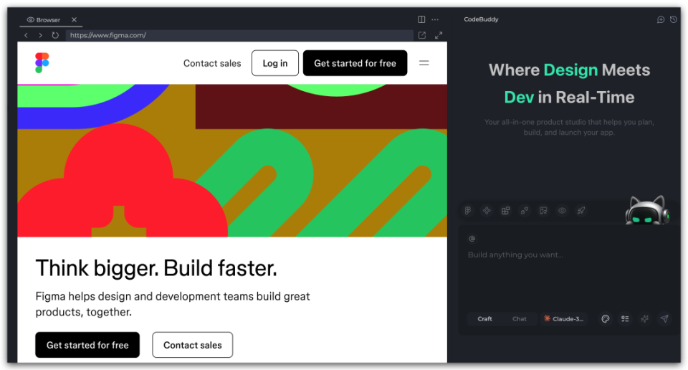The width and height of the screenshot is (688, 370).
Task: Click Contact sales in the header
Action: [212, 63]
